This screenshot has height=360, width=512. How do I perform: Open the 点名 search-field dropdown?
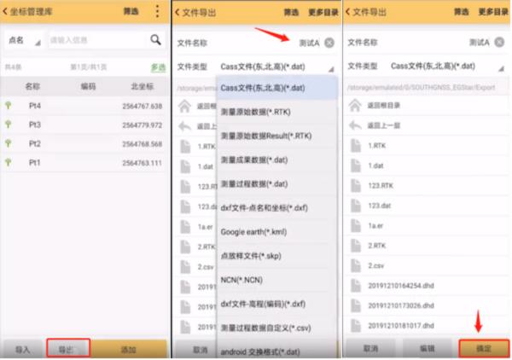point(24,40)
